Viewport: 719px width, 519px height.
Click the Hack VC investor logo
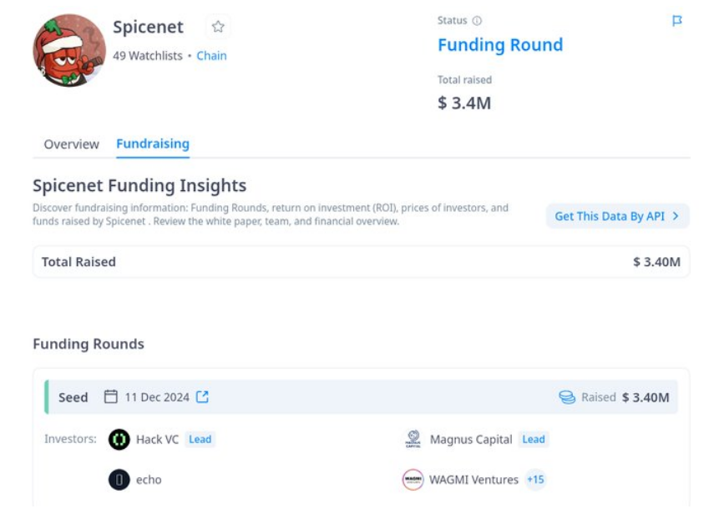pos(119,440)
